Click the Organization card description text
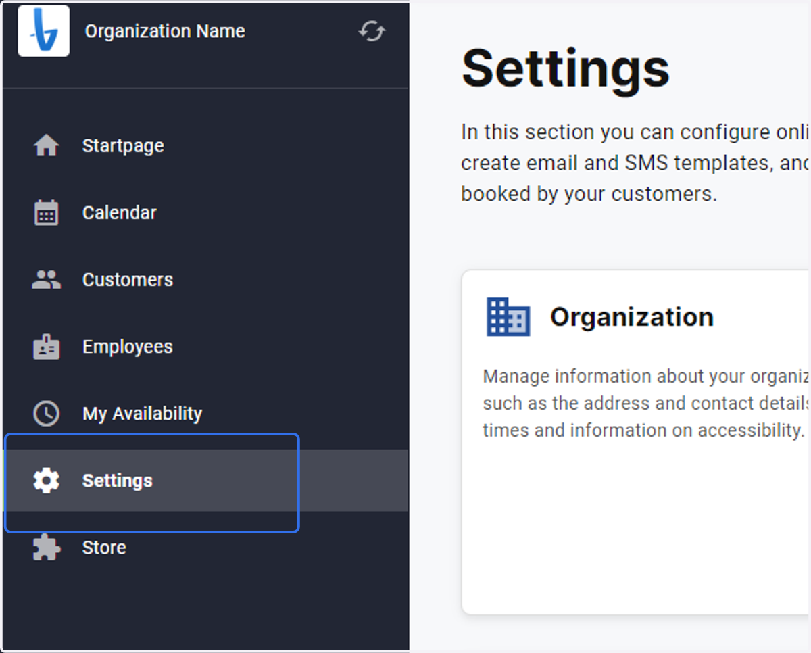The image size is (811, 653). point(646,403)
